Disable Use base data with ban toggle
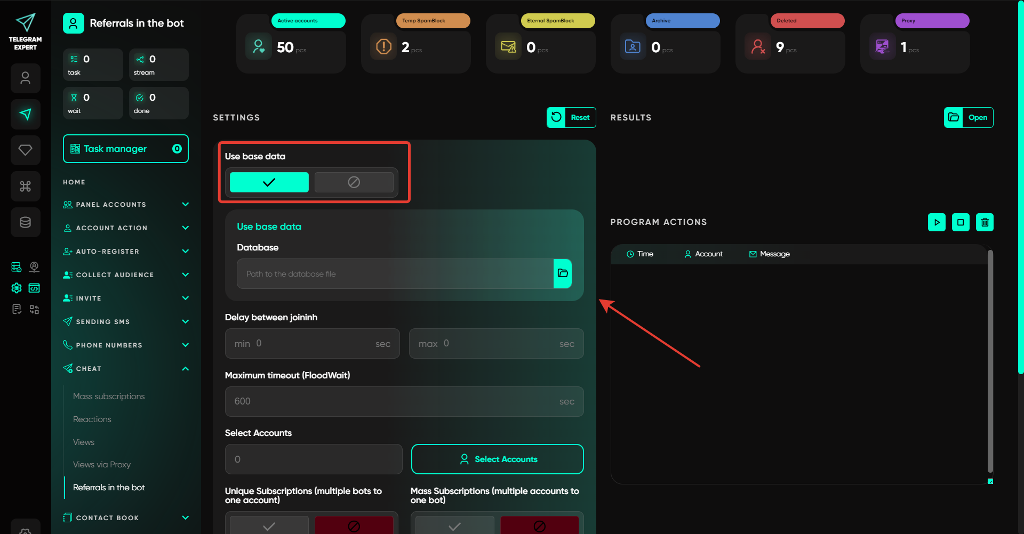Screen dimensions: 1024x534 pos(354,182)
